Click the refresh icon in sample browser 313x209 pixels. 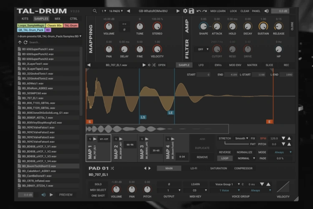25,42
